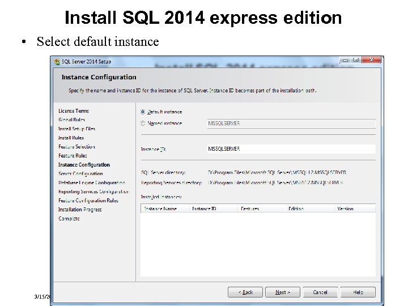Image resolution: width=408 pixels, height=306 pixels.
Task: Select the Default instance radio button
Action: (143, 112)
